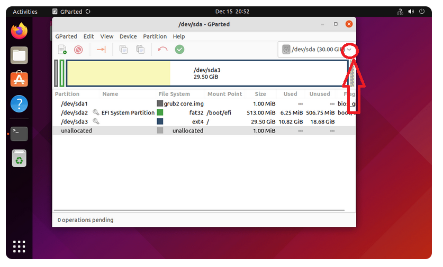Screen dimensions: 443x267
Task: Click the unallocated light gray color swatch
Action: point(160,130)
